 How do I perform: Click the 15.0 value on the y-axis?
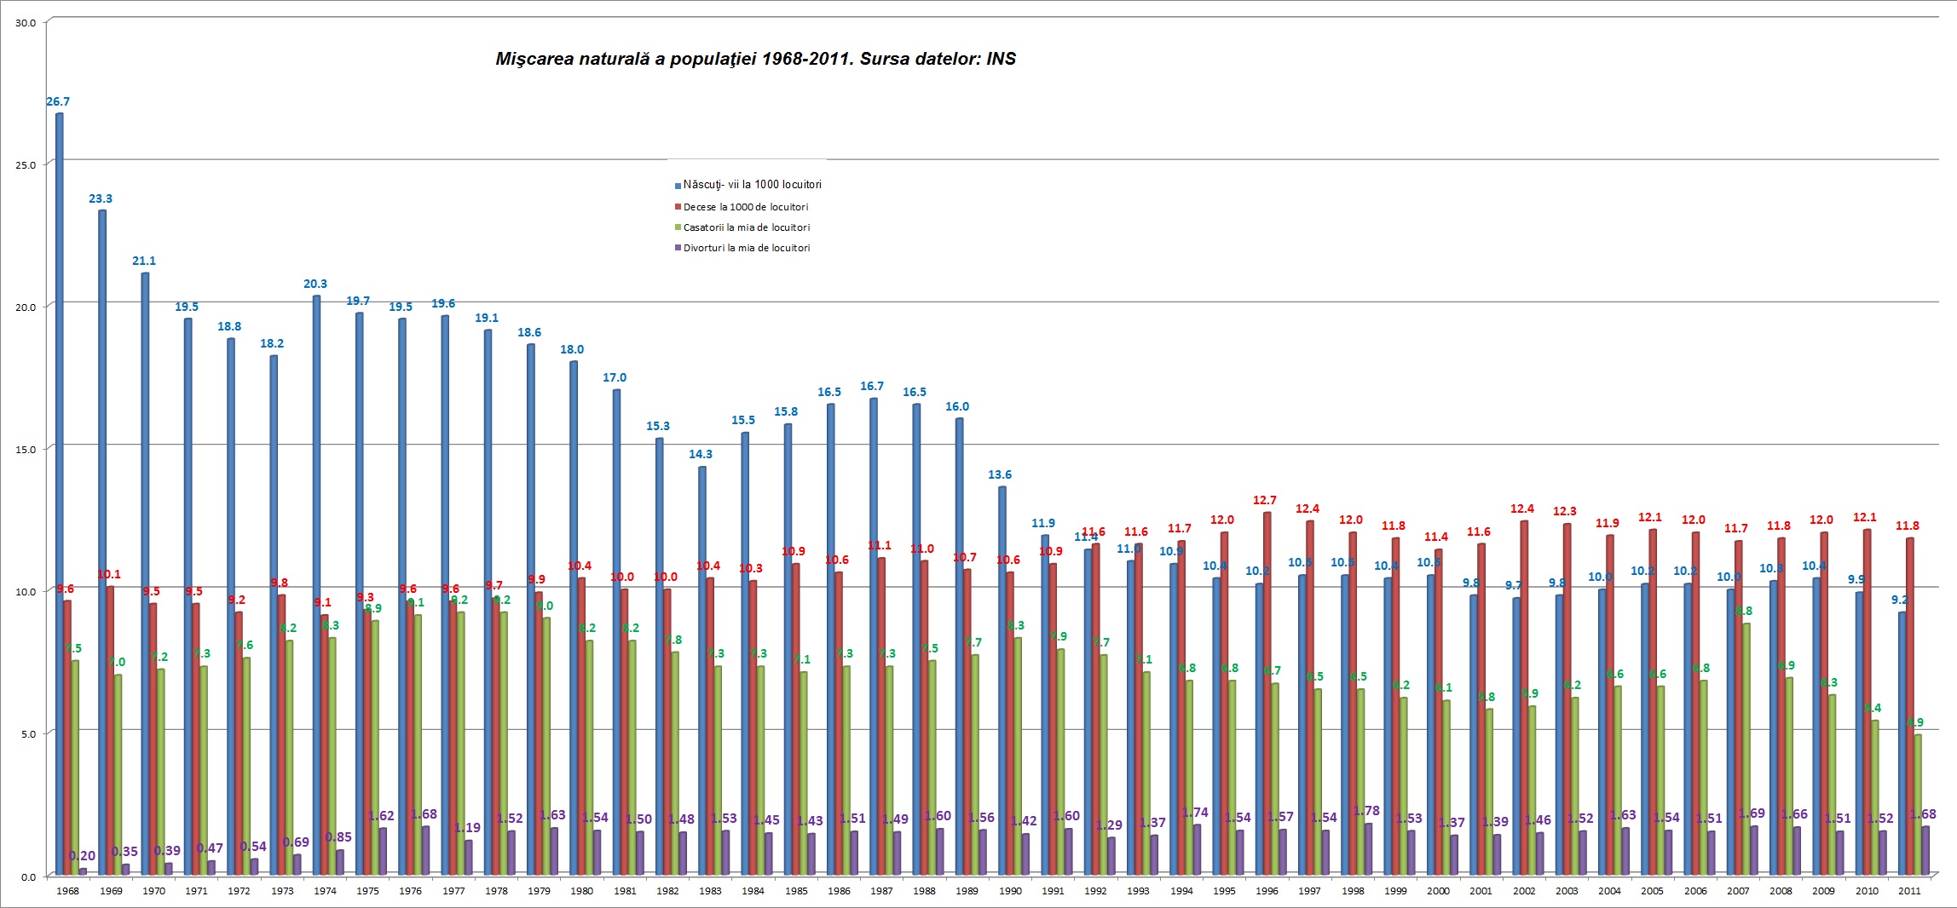[26, 449]
